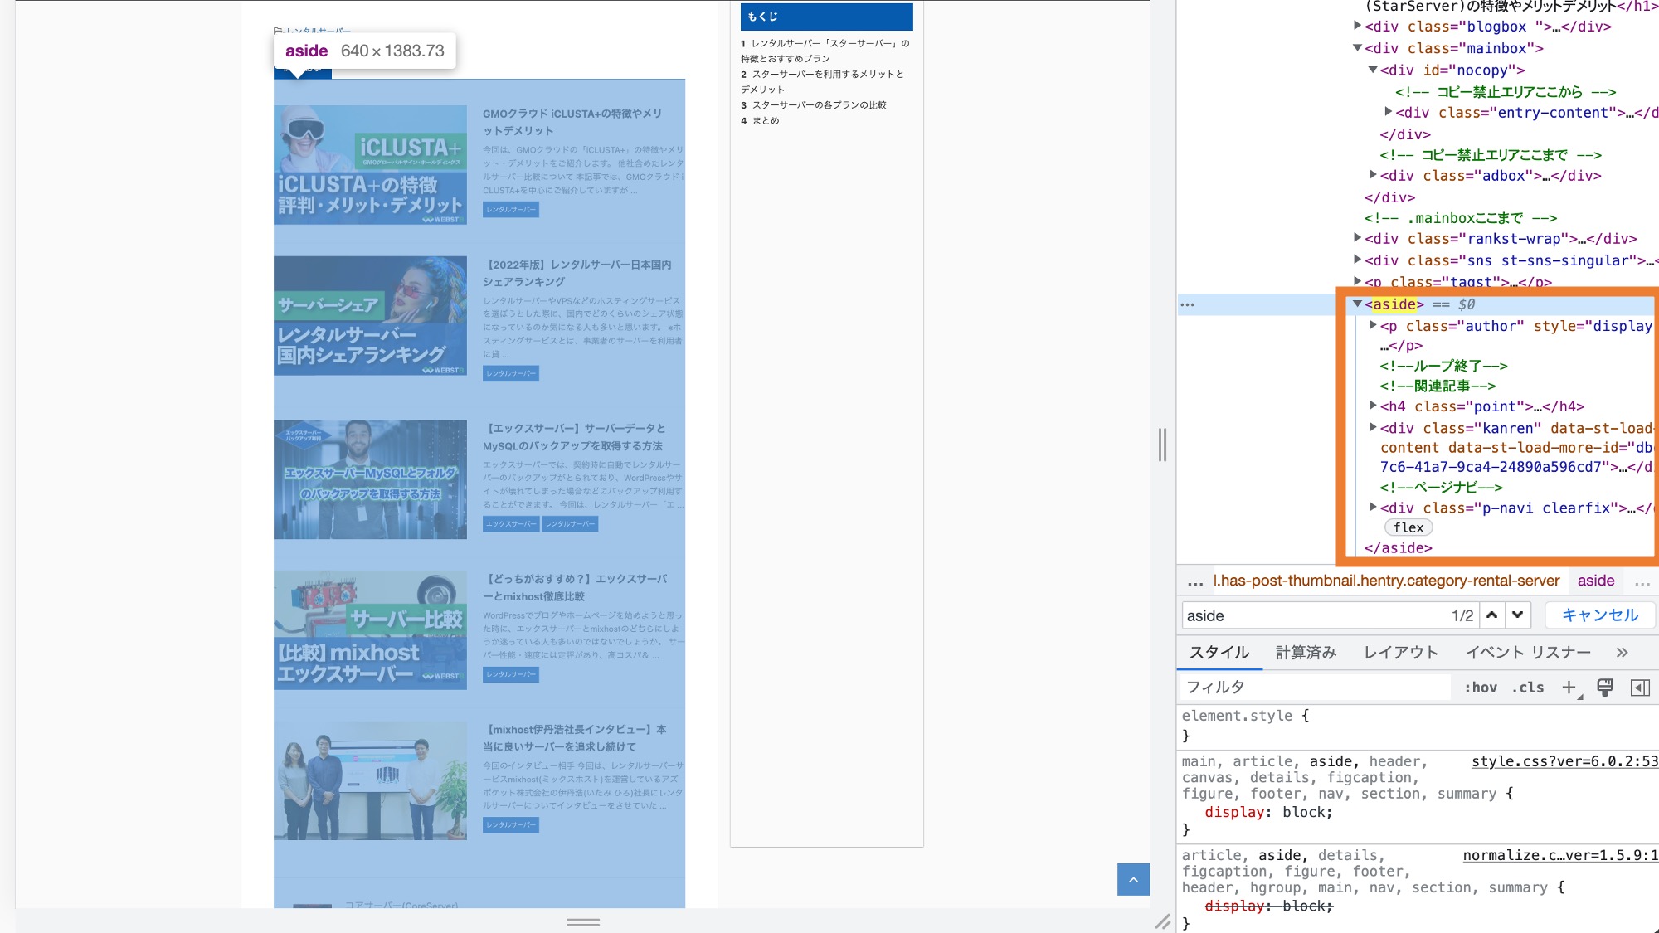The image size is (1659, 933).
Task: Go to TOC item 1 スターサーバーの特徴
Action: [x=826, y=51]
